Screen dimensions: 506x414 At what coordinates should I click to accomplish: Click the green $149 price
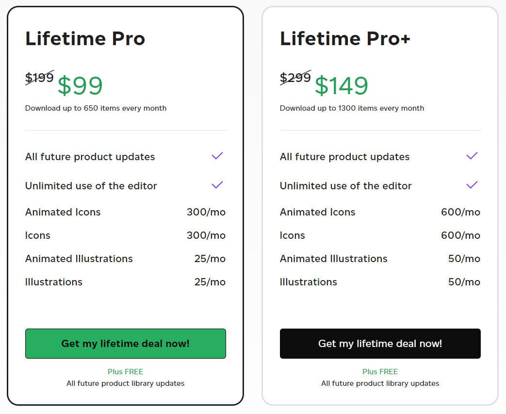[x=342, y=86]
